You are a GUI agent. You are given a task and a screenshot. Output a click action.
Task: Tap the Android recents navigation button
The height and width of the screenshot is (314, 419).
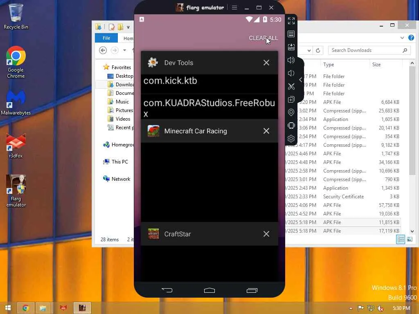coord(252,290)
